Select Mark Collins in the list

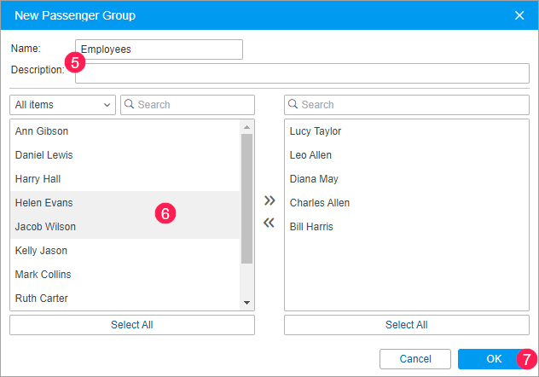pos(125,275)
